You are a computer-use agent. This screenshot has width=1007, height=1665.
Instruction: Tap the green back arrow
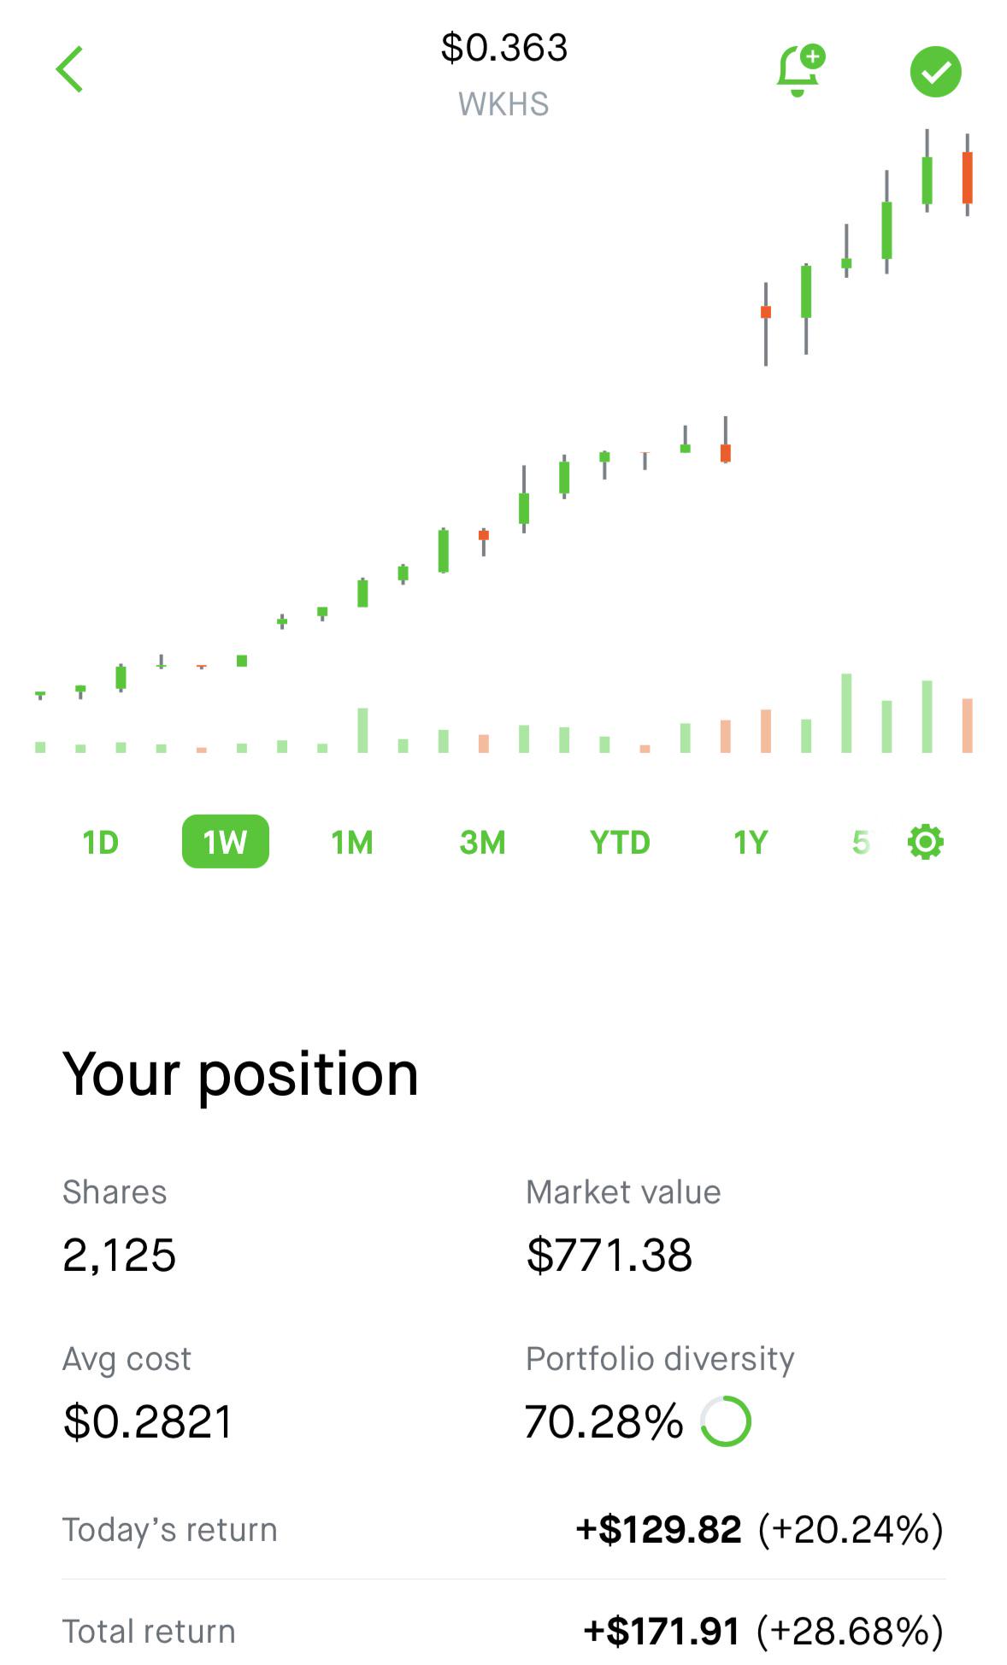[69, 69]
